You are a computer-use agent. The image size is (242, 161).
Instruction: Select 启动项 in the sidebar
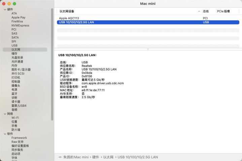16,154
